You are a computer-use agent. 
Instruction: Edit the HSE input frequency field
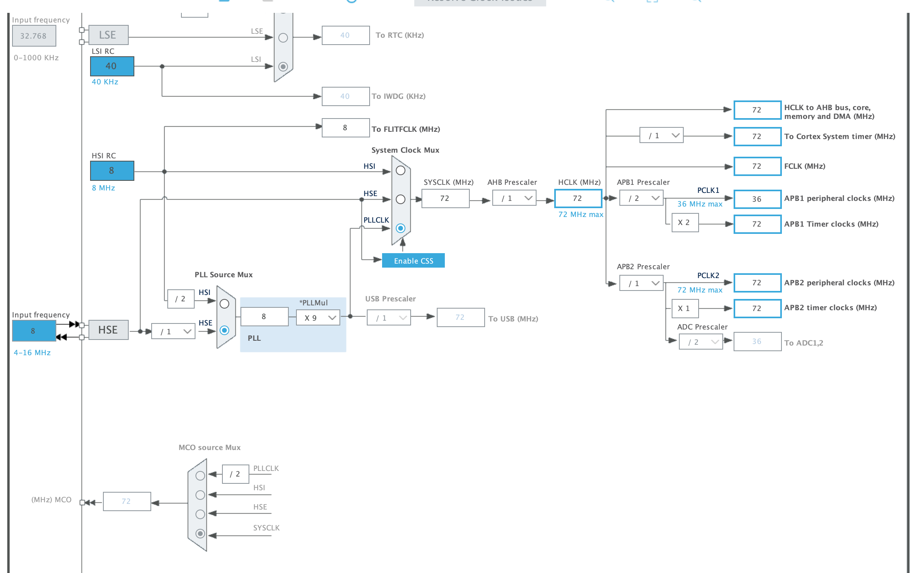[34, 331]
